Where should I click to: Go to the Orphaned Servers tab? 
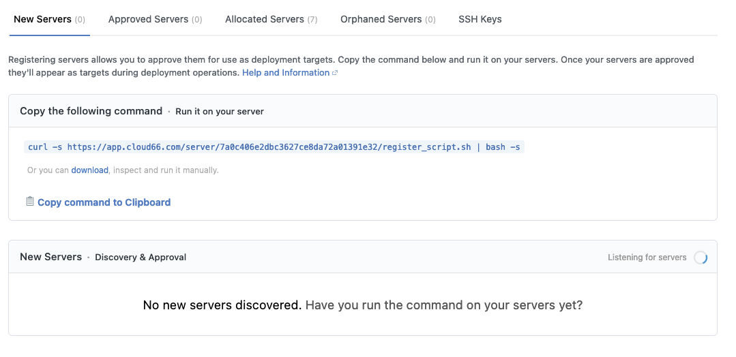387,19
